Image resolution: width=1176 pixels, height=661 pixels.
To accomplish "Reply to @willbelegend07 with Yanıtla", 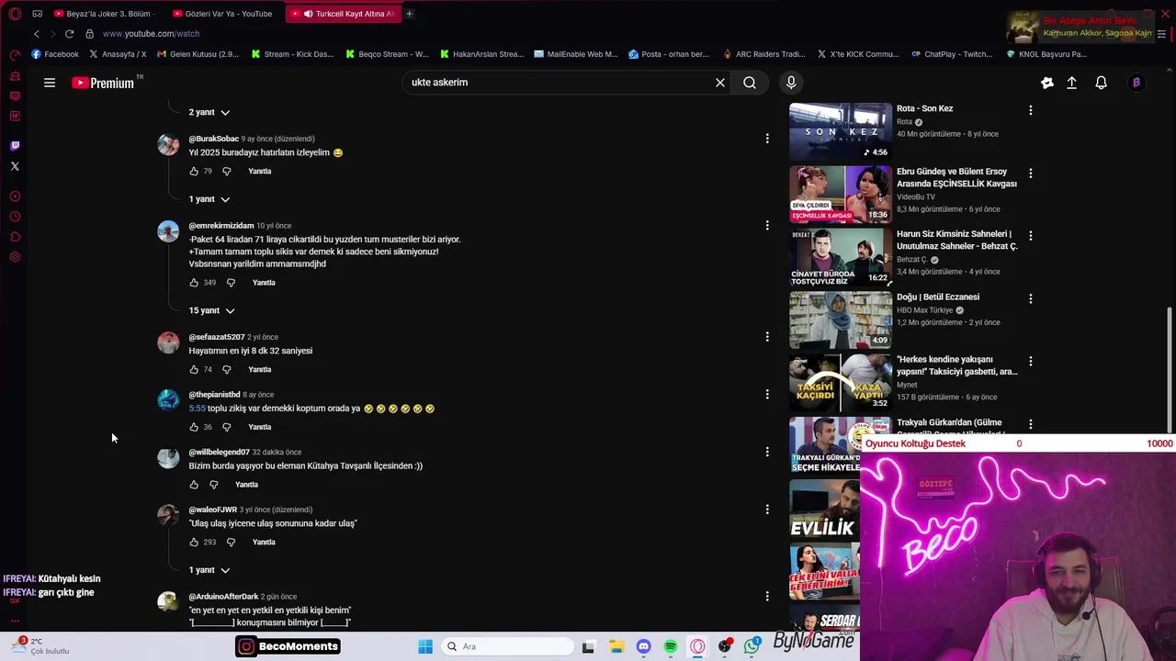I will (x=247, y=485).
